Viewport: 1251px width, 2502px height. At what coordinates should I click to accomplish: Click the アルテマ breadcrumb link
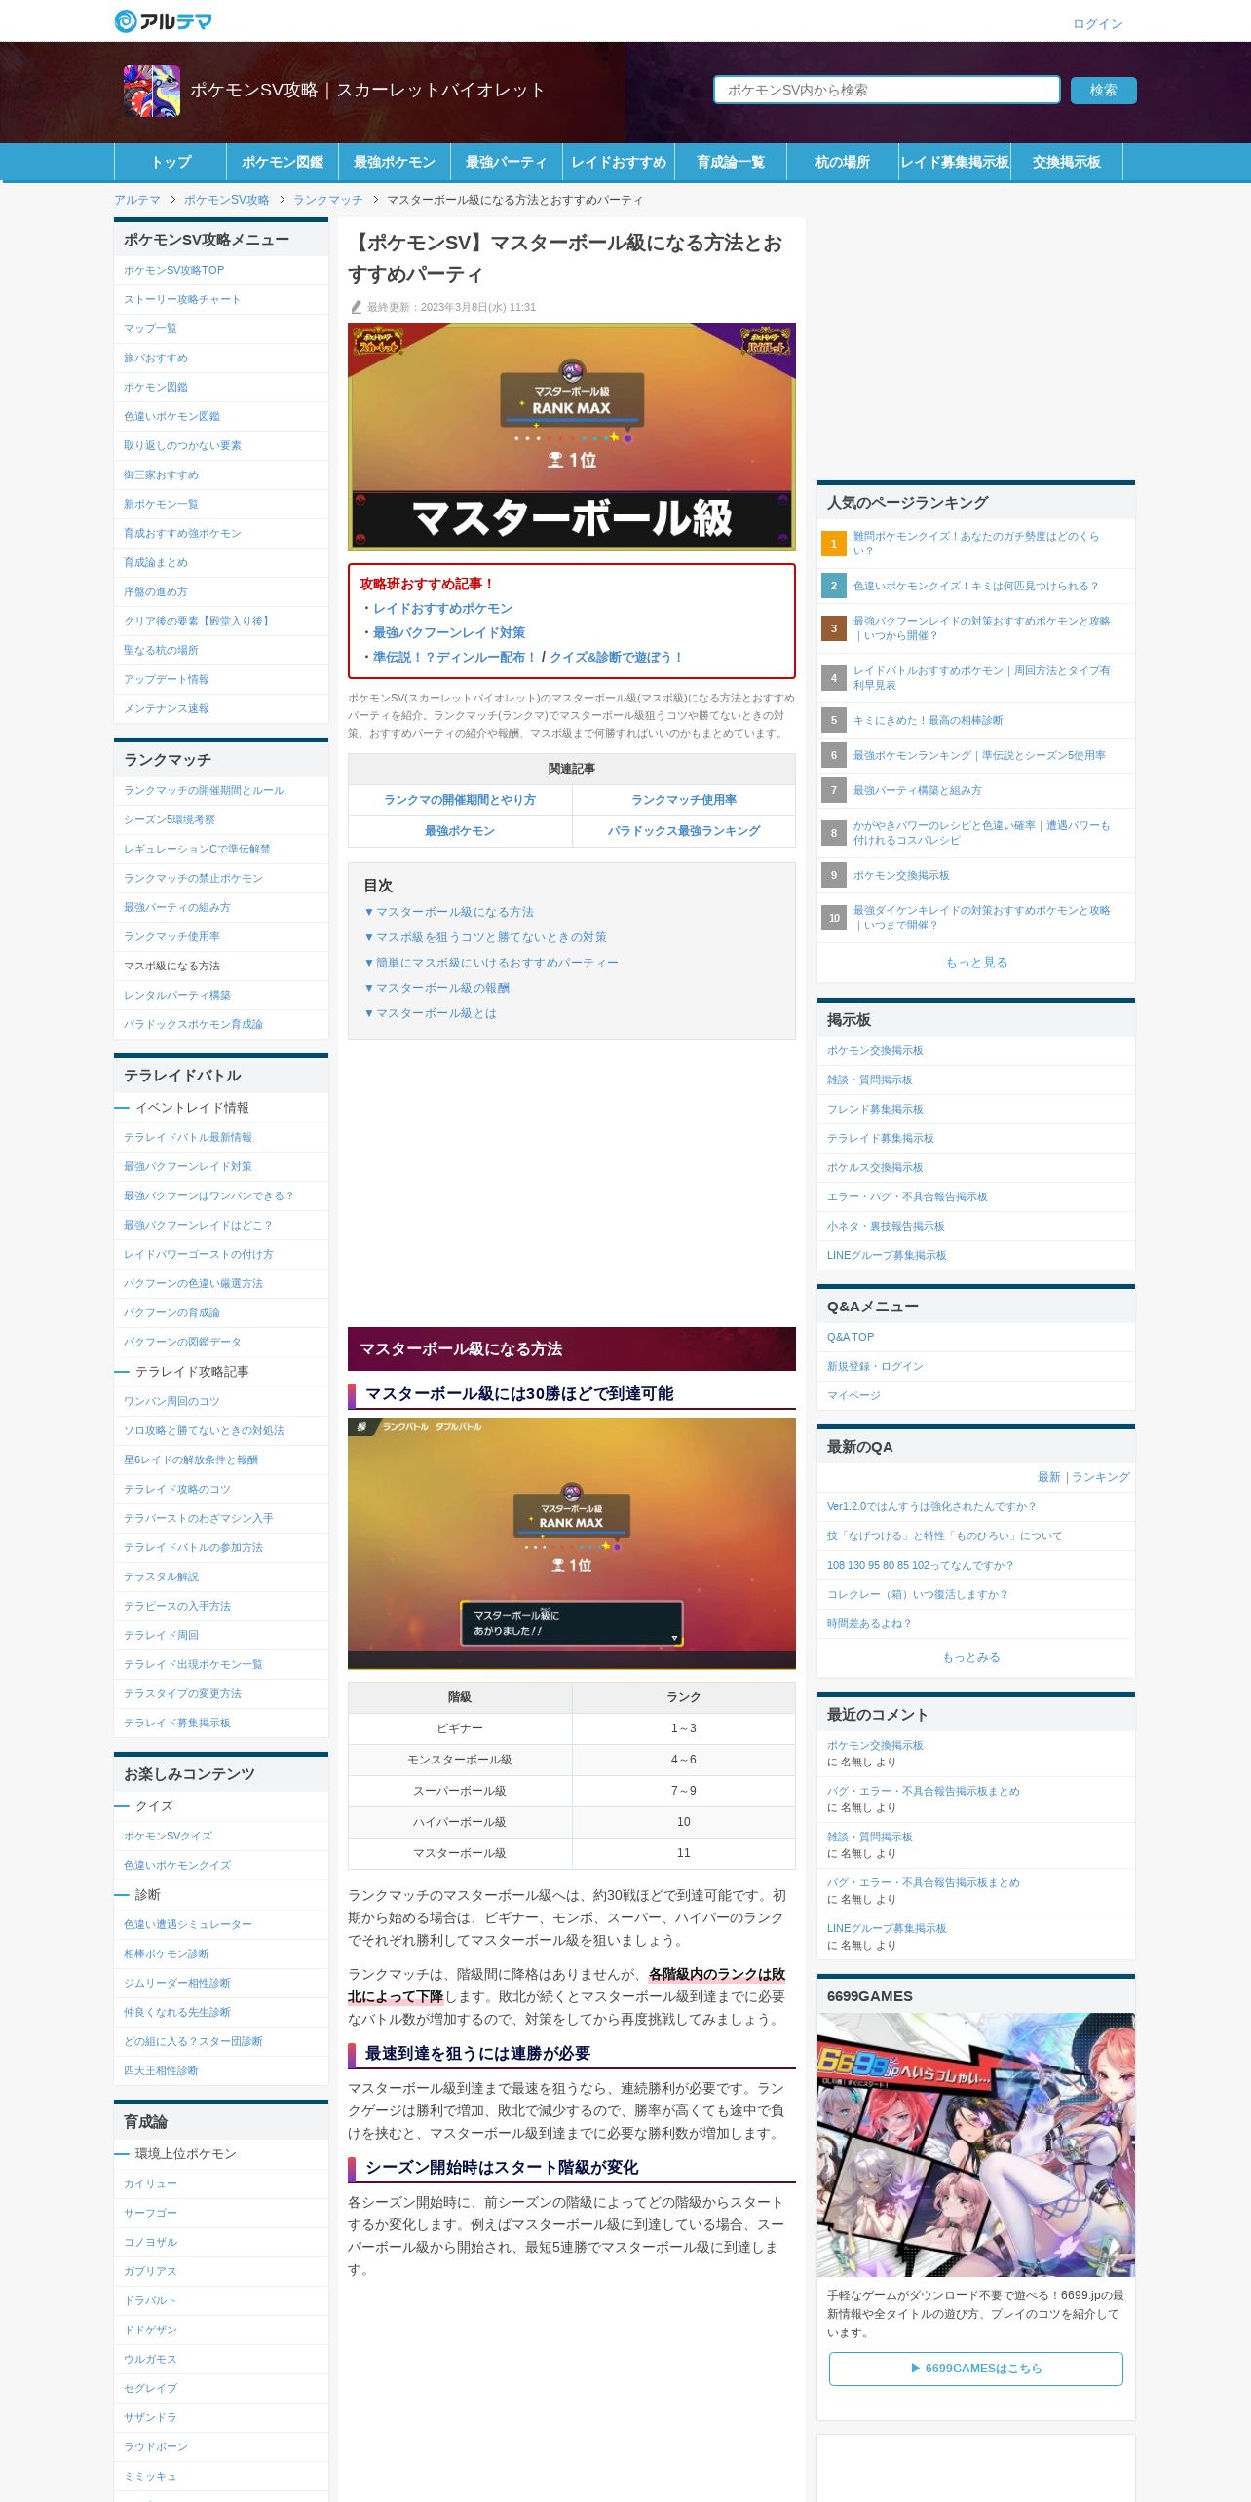click(136, 200)
